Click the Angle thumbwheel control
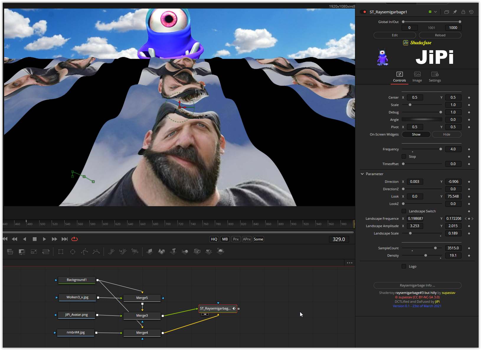Image resolution: width=481 pixels, height=350 pixels. (x=422, y=120)
